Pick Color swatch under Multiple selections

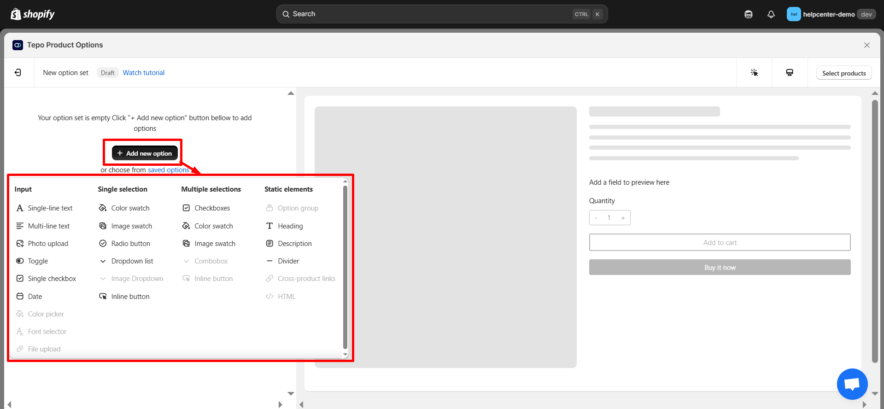pos(208,226)
